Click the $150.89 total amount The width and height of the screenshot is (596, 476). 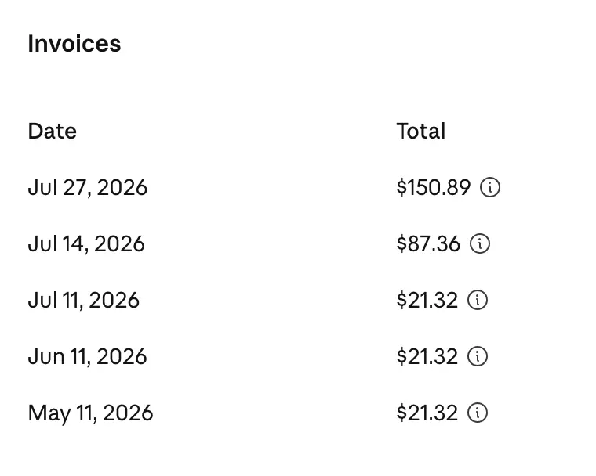tap(434, 188)
